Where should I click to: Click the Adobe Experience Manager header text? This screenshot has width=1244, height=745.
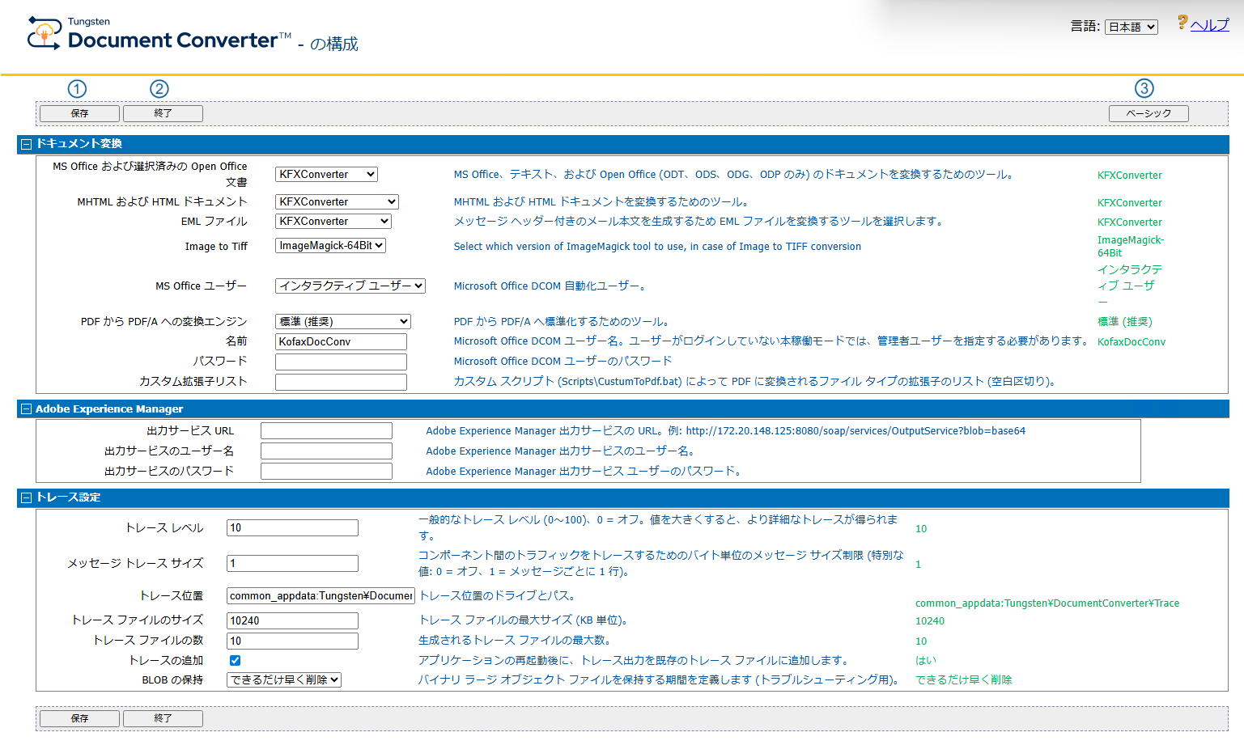[x=109, y=409]
